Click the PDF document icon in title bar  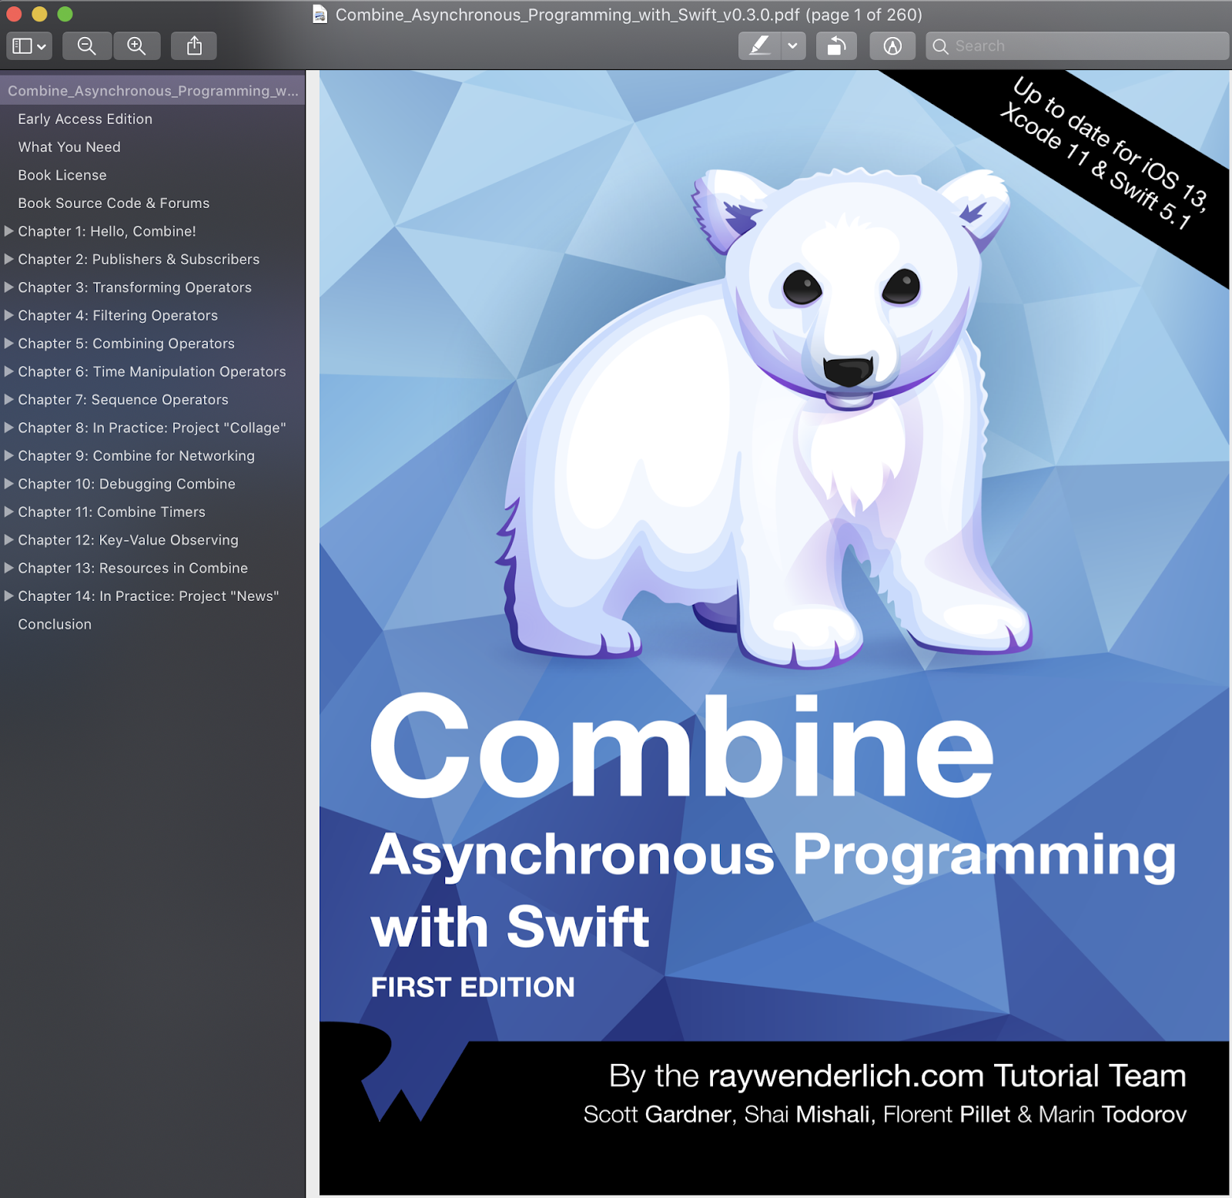pyautogui.click(x=320, y=15)
